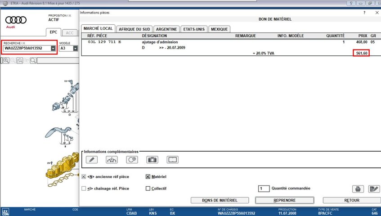381x216 pixels.
Task: Click the ETKA application icon in title bar
Action: point(5,3)
